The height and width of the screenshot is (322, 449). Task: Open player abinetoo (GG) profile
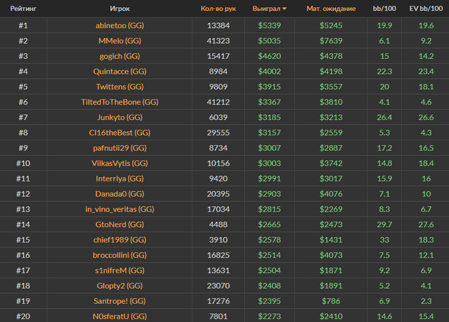(119, 26)
